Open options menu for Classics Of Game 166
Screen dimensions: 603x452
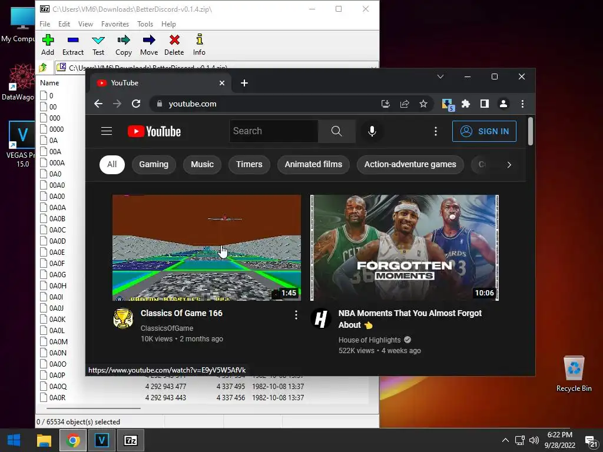pos(296,315)
